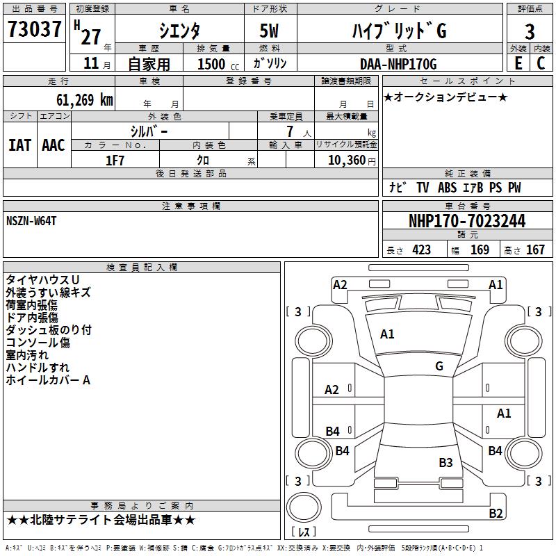
Task: Click the seating capacity 7 人
Action: tap(298, 131)
